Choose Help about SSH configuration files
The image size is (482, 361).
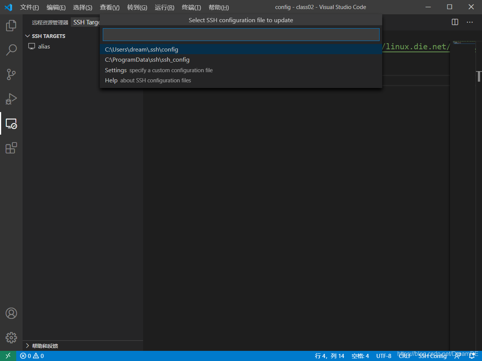click(241, 80)
